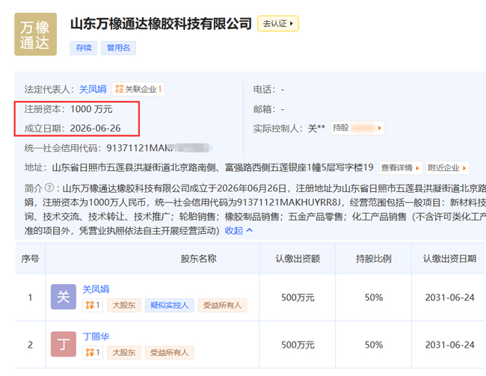This screenshot has height=376, width=486.
Task: Click 附近企业 button
Action: [447, 167]
